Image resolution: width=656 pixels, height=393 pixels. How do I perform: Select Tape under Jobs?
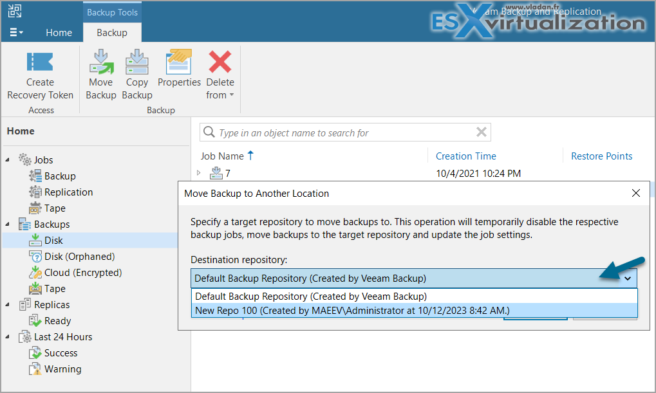click(x=55, y=208)
